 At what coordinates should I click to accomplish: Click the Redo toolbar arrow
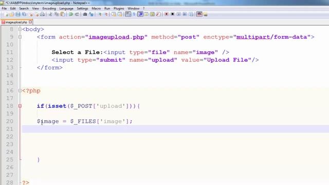[x=77, y=14]
